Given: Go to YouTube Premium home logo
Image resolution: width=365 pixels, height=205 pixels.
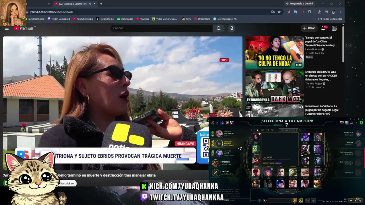Looking at the screenshot, I should (x=23, y=28).
